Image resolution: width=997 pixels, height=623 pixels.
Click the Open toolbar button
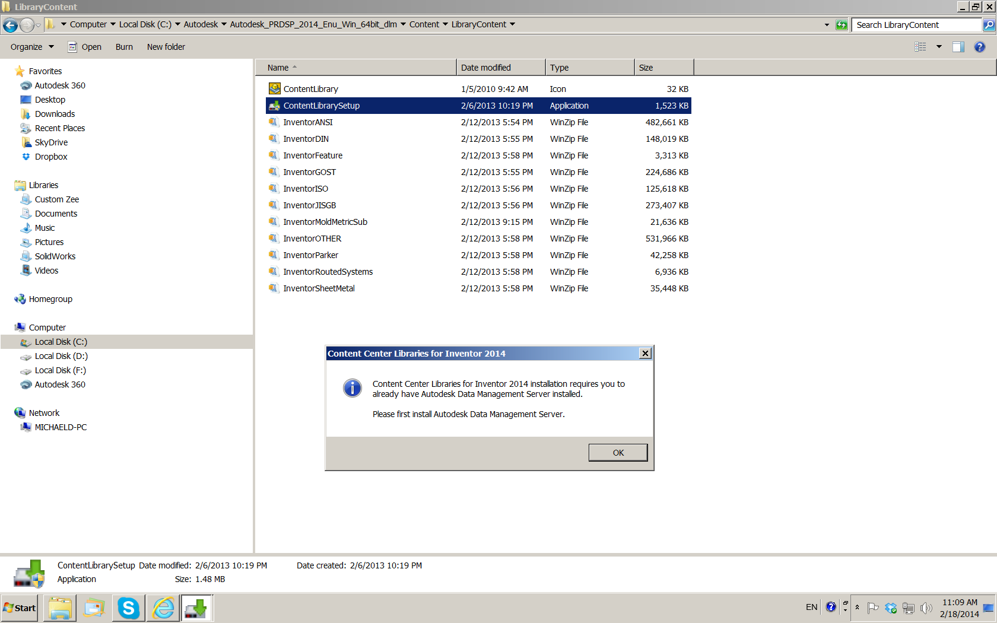(84, 47)
